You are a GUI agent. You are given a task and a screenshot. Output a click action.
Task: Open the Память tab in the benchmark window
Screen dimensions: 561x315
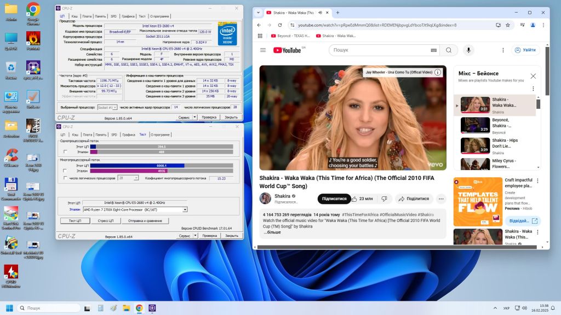pos(101,135)
